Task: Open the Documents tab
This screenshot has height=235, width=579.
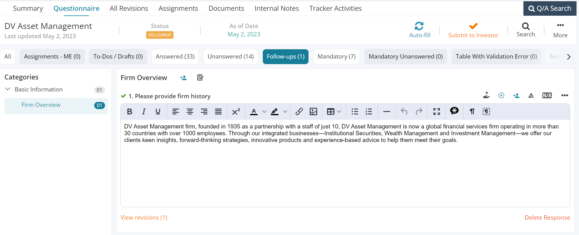Action: (226, 8)
